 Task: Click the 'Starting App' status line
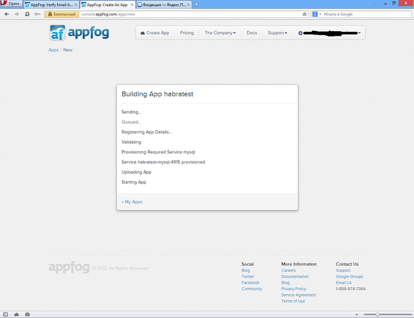click(x=134, y=182)
